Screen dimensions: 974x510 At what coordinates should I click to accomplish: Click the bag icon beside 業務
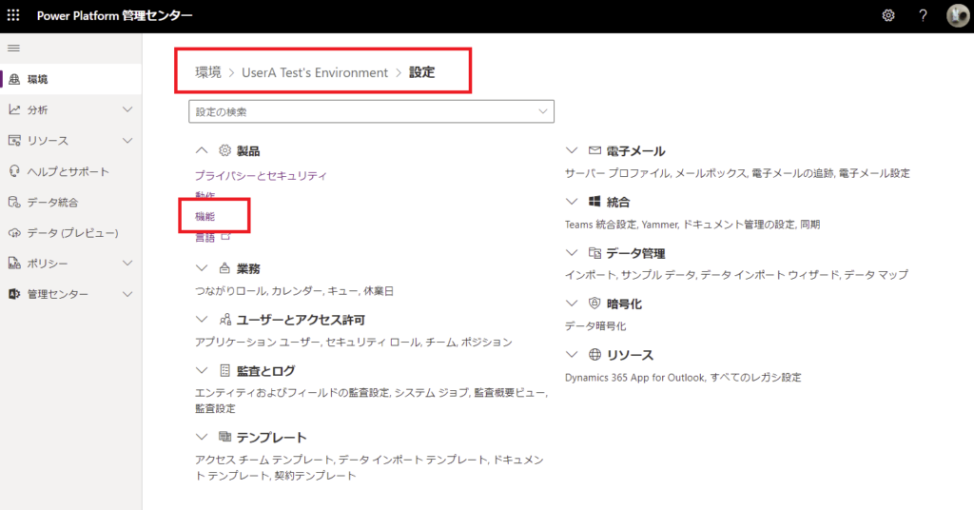click(x=224, y=268)
